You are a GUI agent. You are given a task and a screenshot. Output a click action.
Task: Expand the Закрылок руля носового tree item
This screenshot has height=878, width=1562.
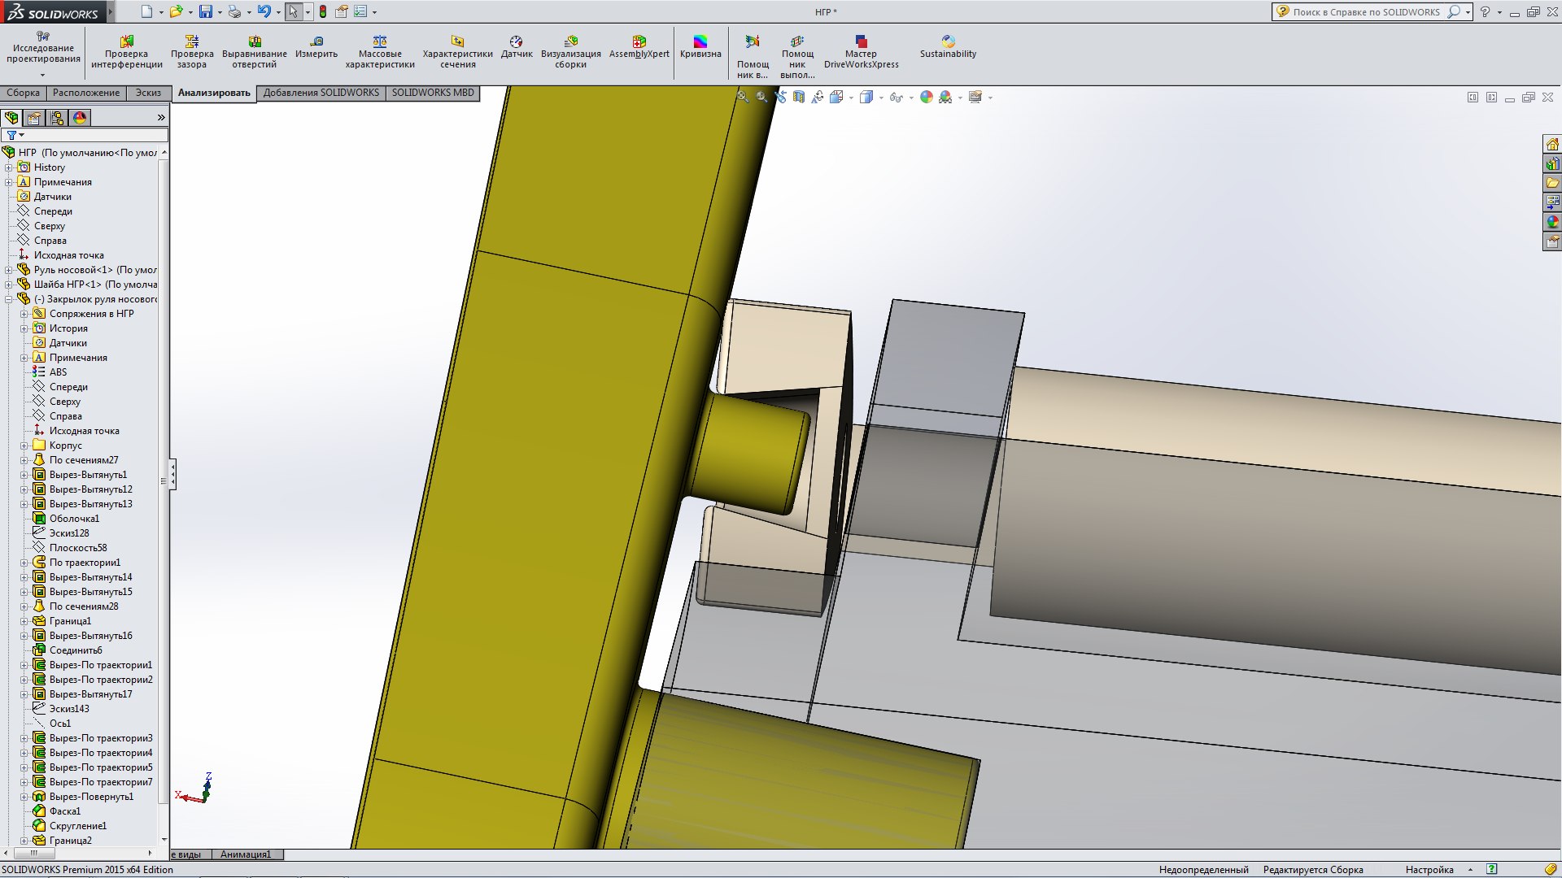[9, 298]
